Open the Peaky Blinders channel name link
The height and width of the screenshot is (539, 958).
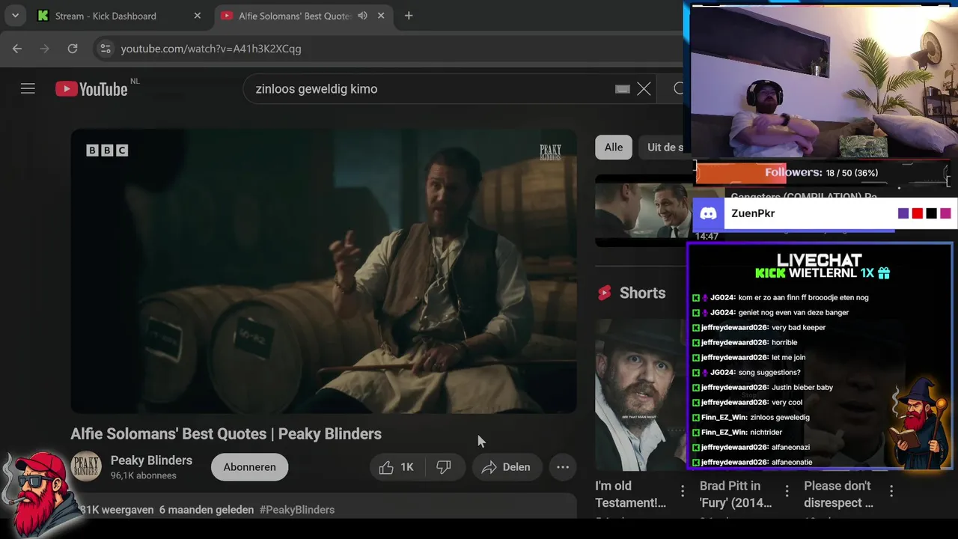(x=151, y=460)
